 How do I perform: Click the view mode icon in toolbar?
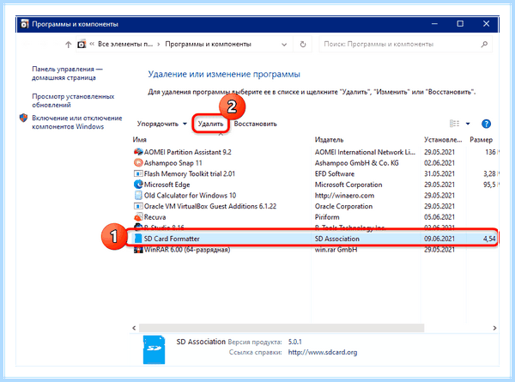(454, 124)
